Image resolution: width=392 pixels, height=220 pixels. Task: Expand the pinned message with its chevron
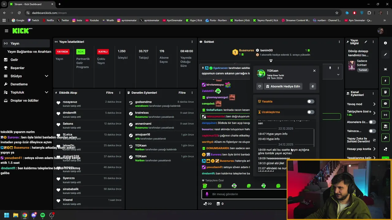[338, 75]
